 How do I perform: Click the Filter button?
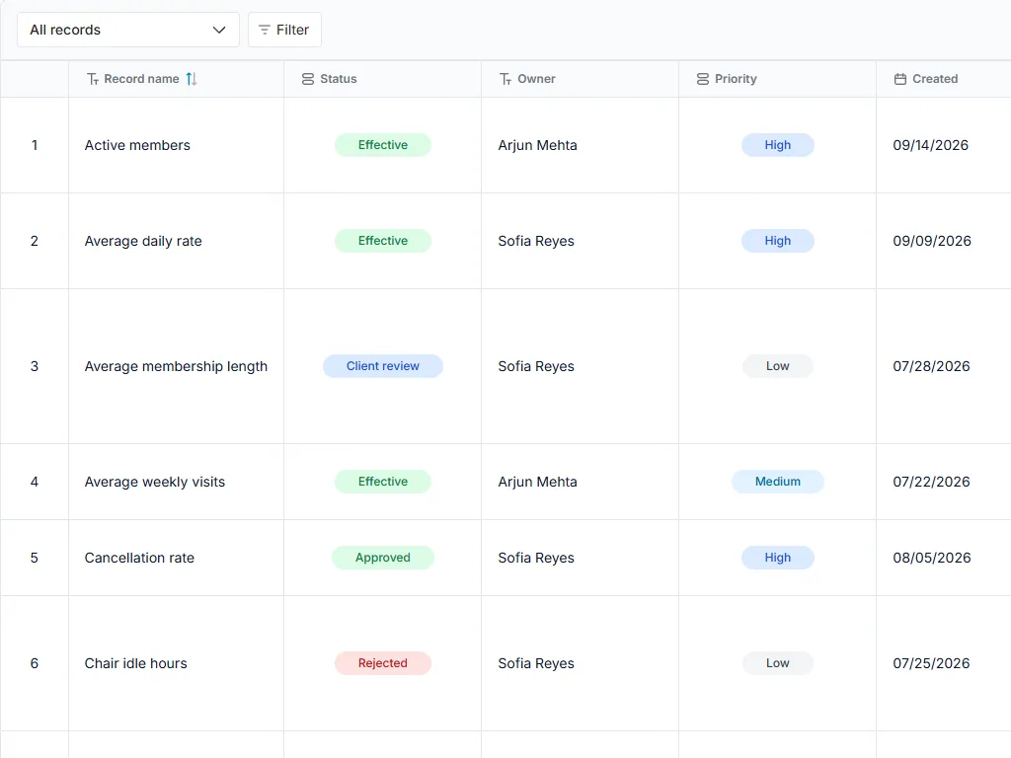[x=284, y=30]
